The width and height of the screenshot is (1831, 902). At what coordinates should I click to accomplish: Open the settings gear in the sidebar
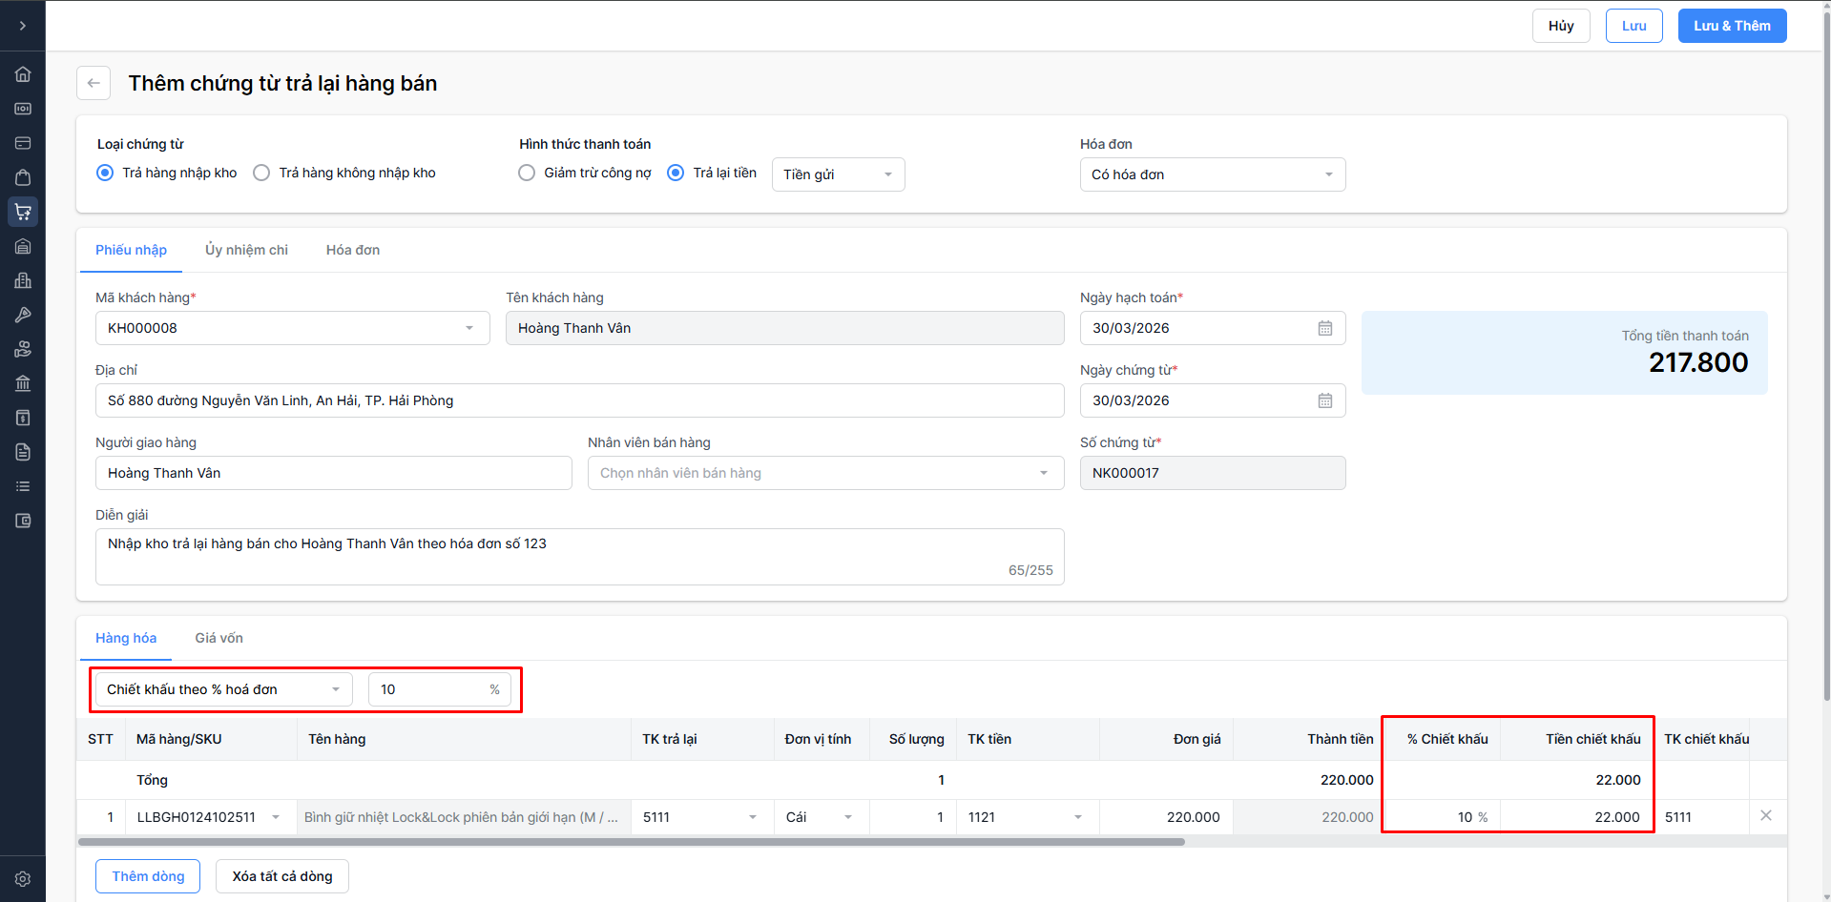click(23, 879)
